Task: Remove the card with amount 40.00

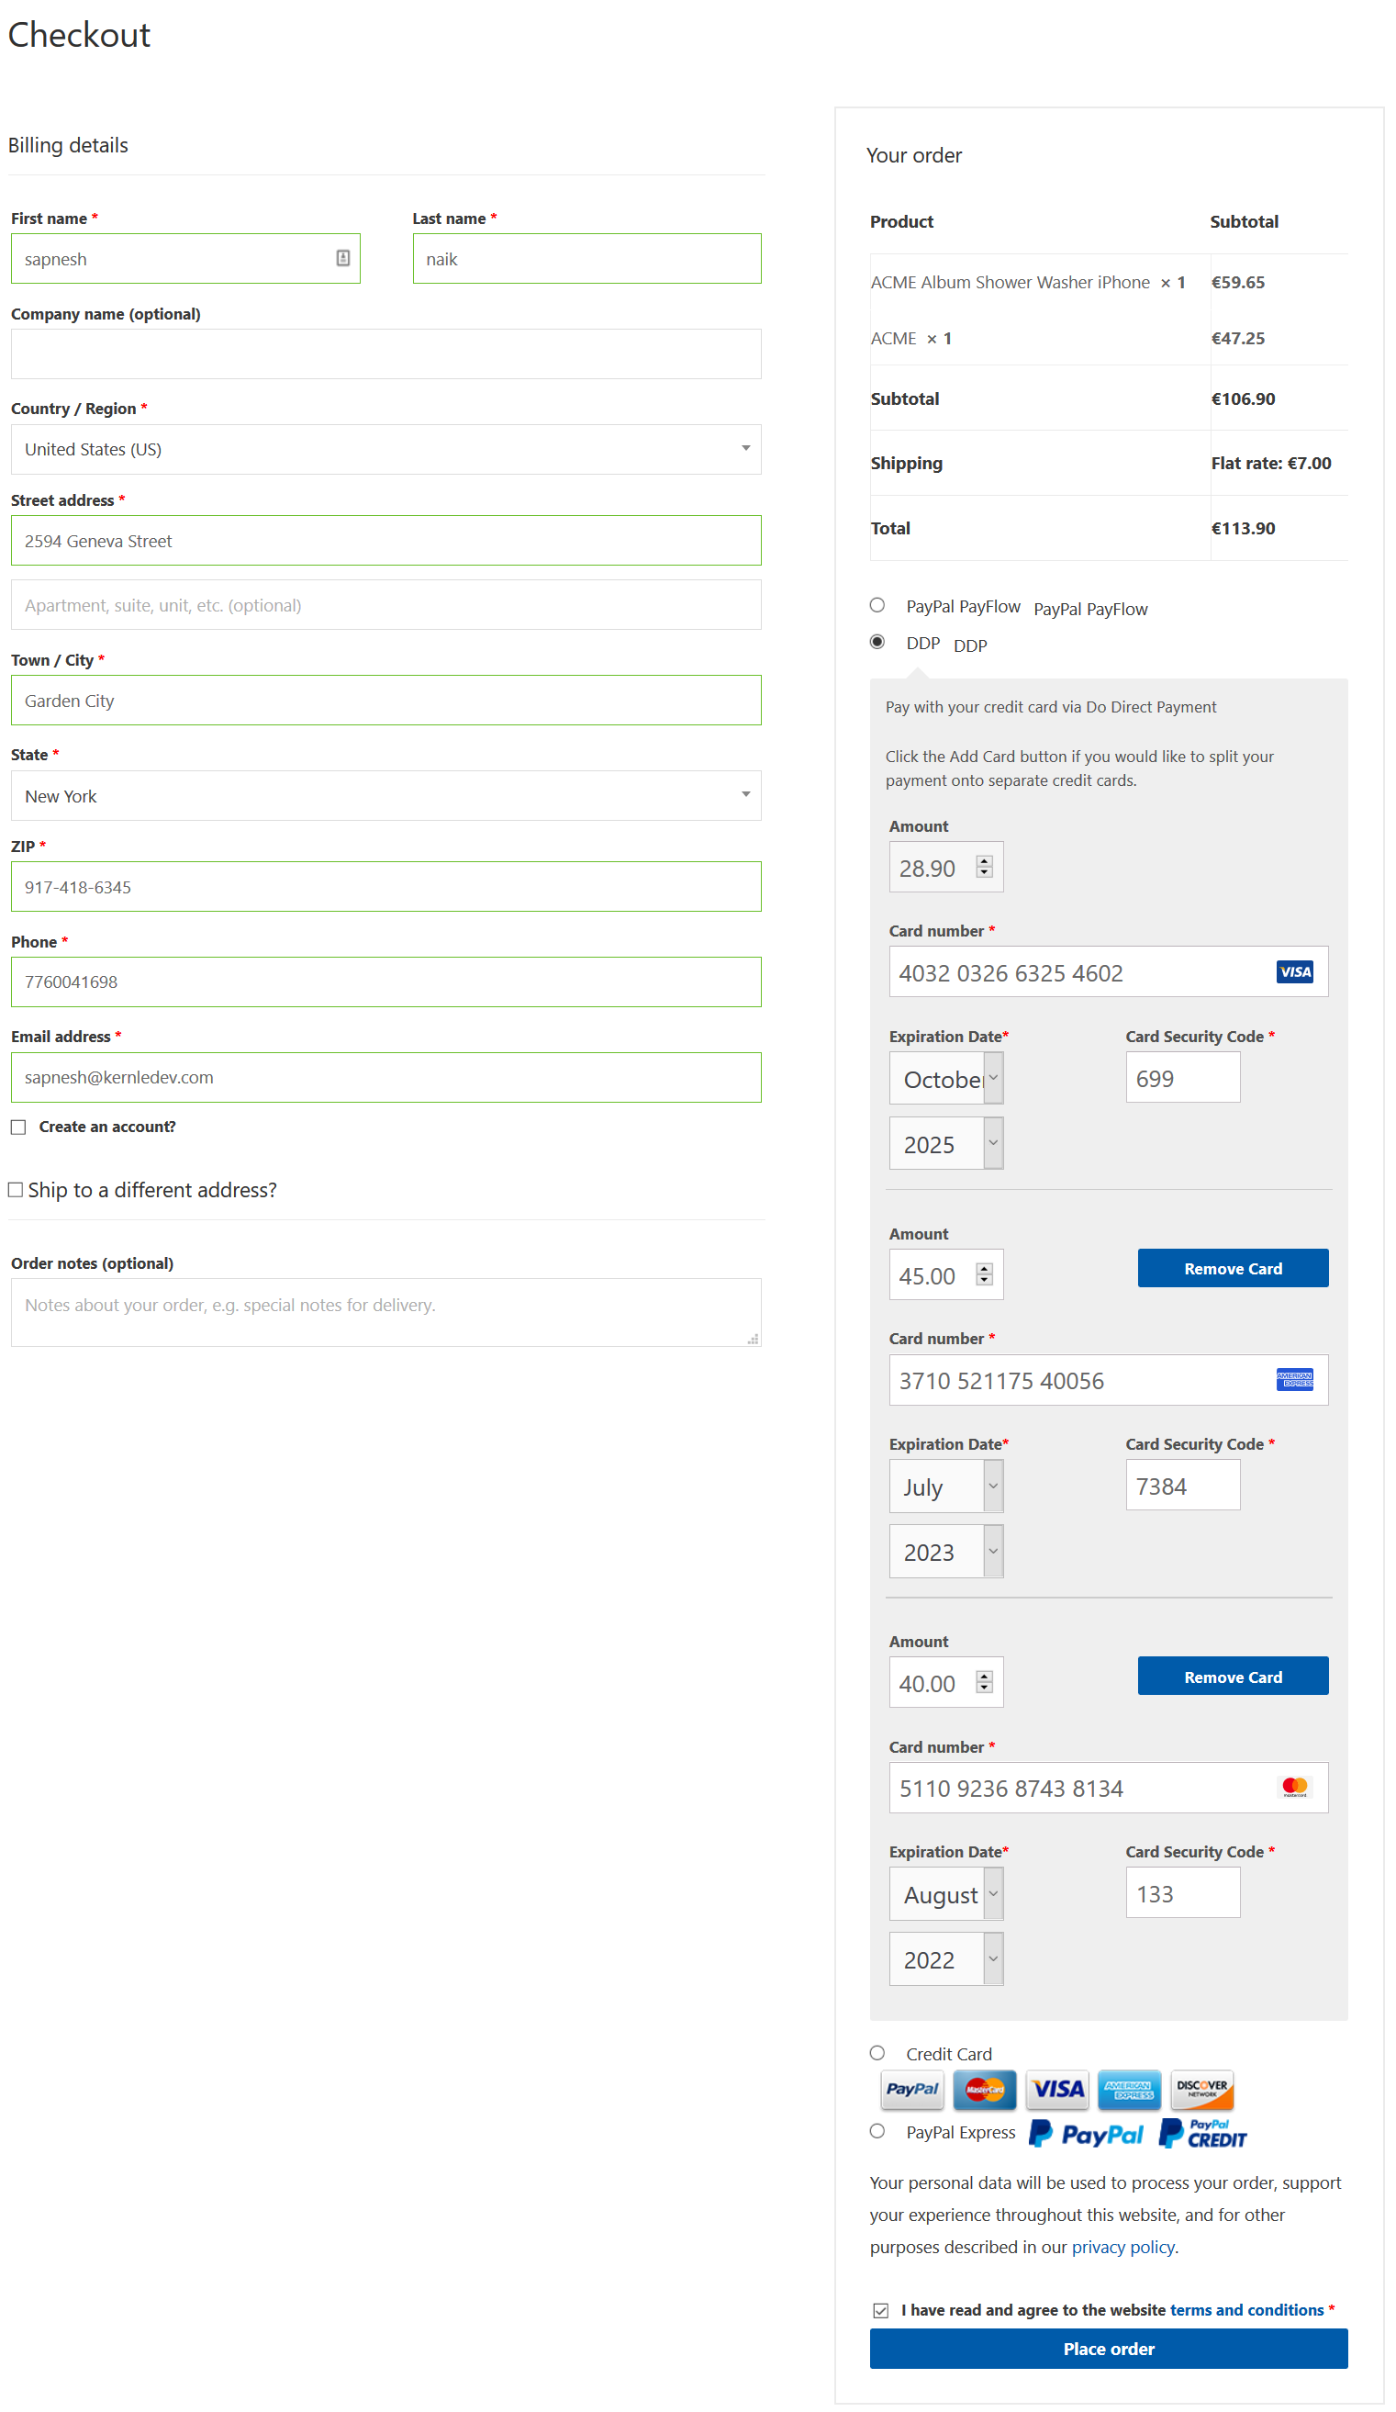Action: [1234, 1677]
